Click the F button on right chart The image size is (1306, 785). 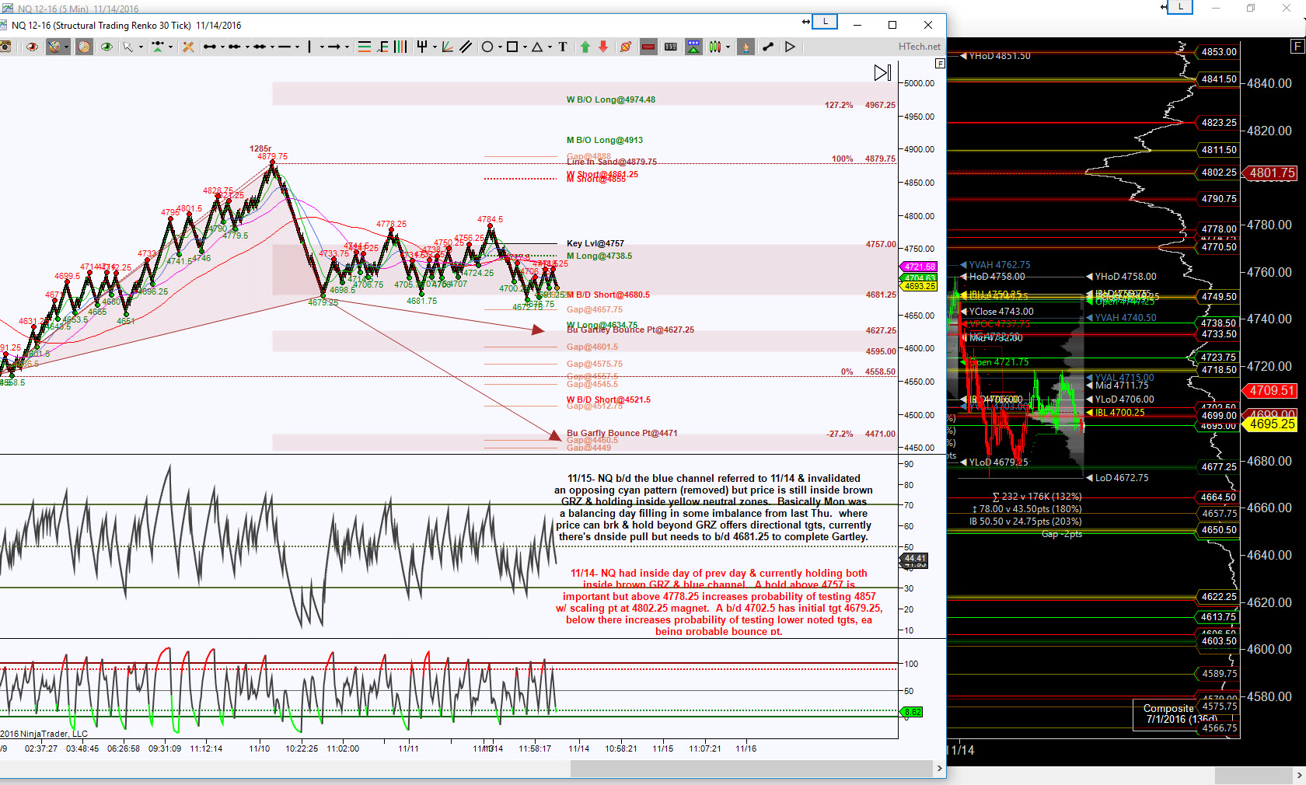click(x=1296, y=47)
